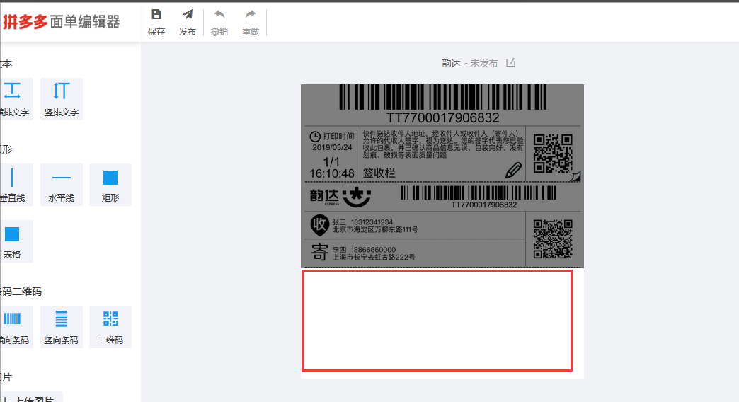This screenshot has height=402, width=739.
Task: Click the clock icon beside 打印时间
Action: point(315,137)
